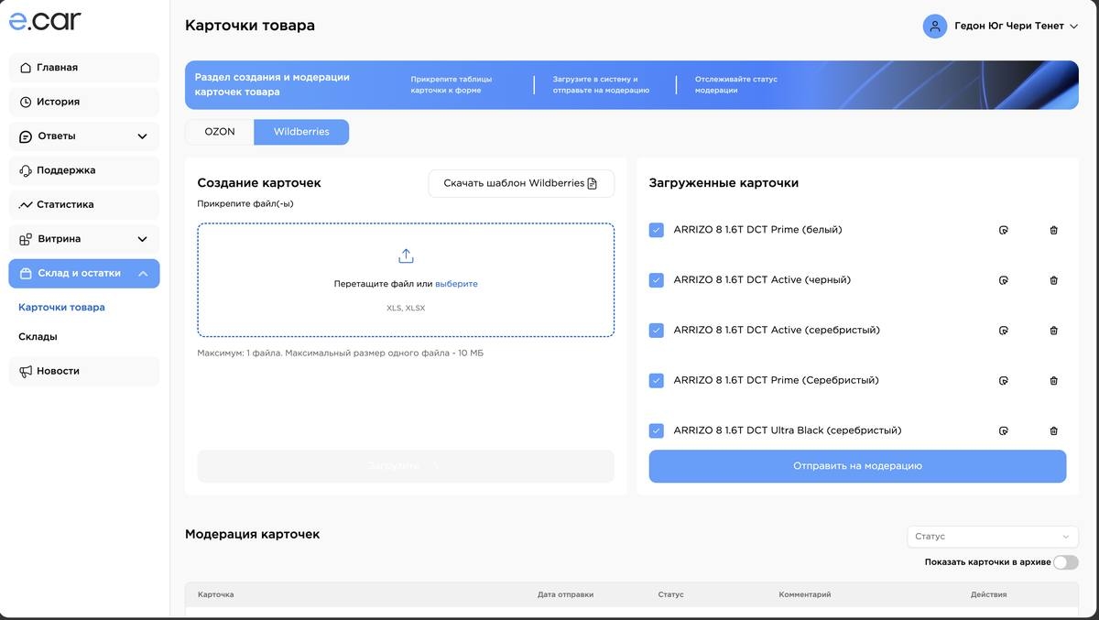Click the XLS, XLSX format hint in the drop zone
The width and height of the screenshot is (1099, 620).
(406, 308)
